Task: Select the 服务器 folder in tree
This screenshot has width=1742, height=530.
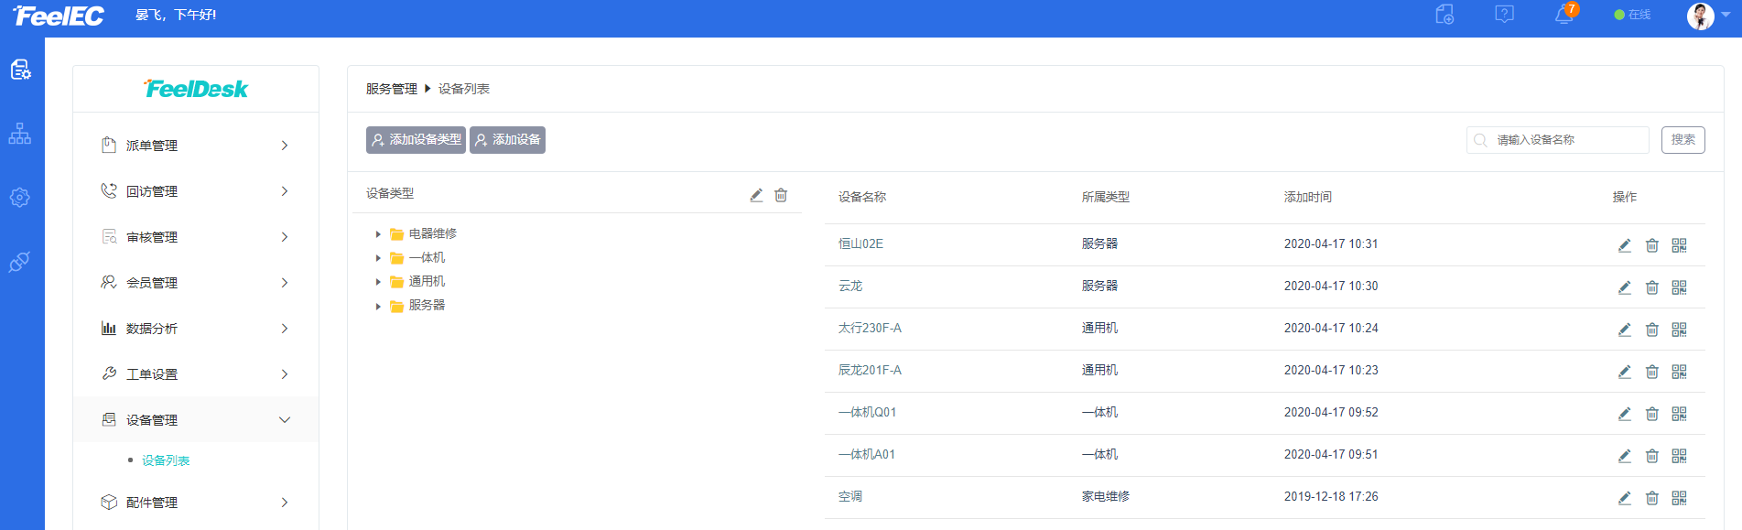Action: tap(417, 305)
